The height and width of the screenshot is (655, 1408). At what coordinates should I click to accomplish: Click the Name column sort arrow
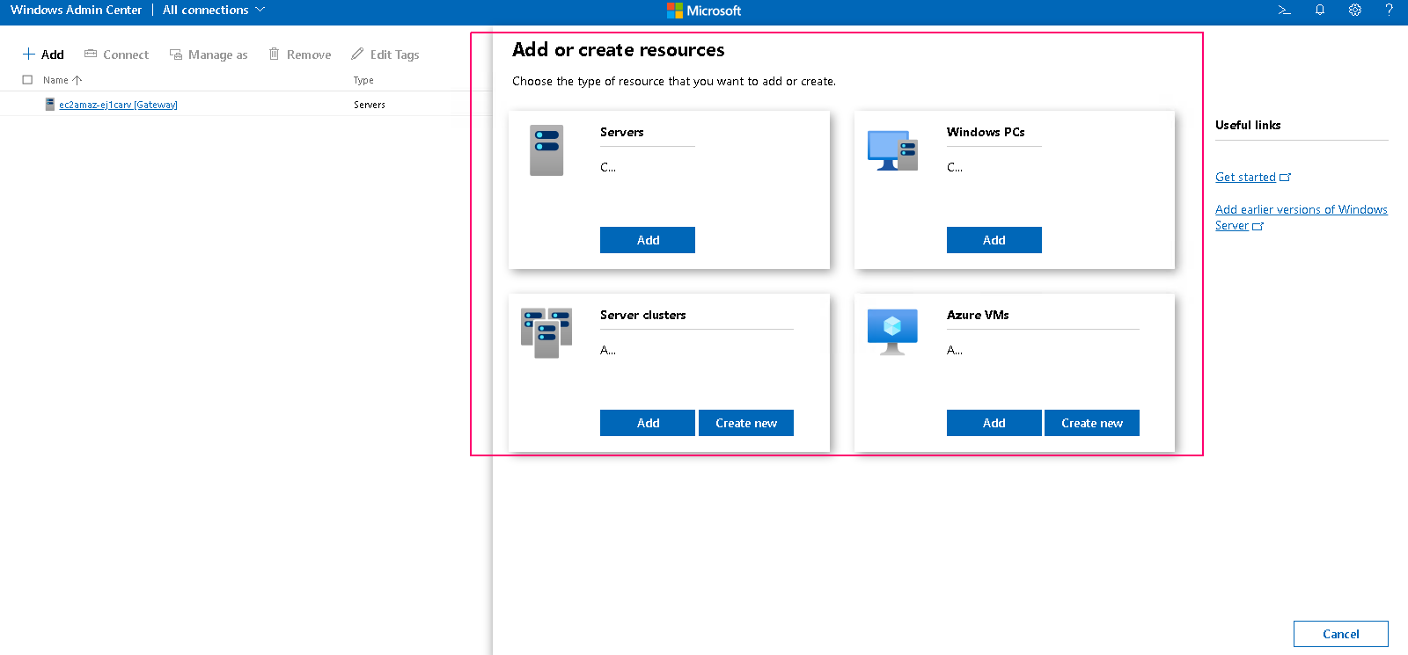[x=77, y=80]
